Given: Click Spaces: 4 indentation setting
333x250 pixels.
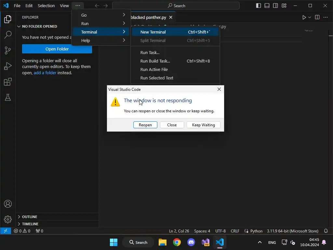Looking at the screenshot, I should click(x=202, y=231).
